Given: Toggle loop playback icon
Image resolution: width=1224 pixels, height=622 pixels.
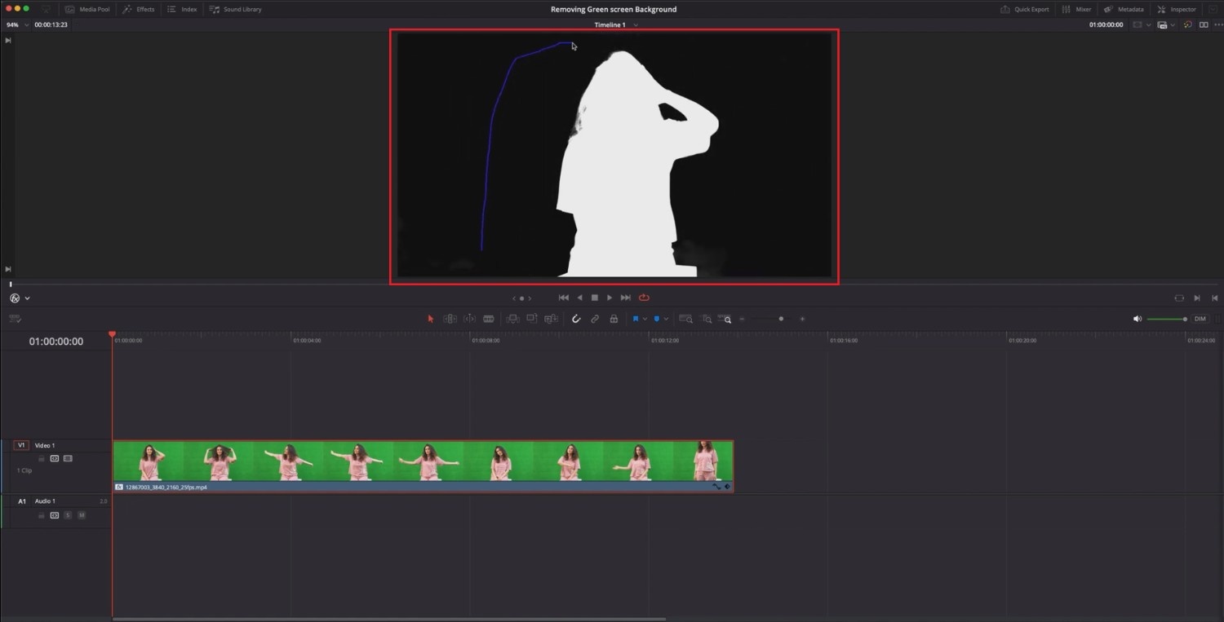Looking at the screenshot, I should coord(644,298).
